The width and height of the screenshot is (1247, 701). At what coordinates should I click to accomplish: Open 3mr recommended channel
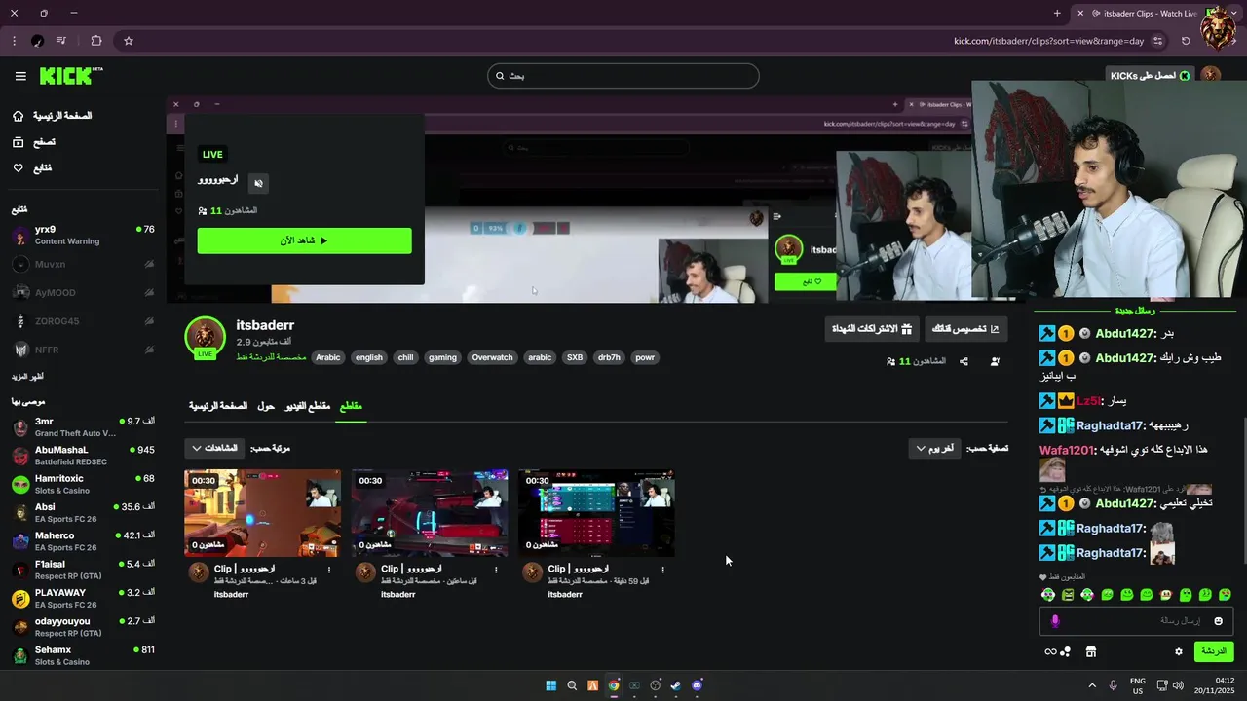pos(83,426)
